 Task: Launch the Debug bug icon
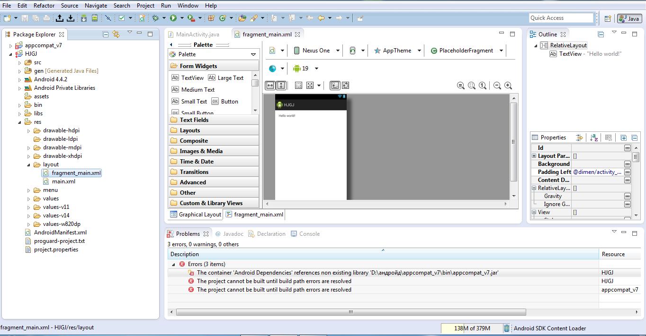(155, 18)
